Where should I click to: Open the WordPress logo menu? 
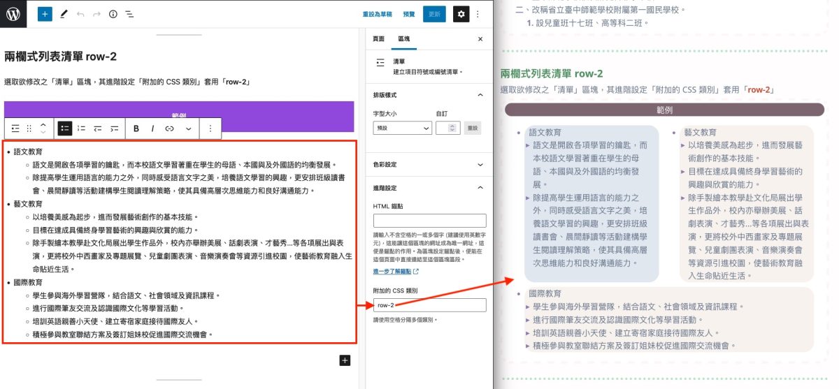click(13, 13)
